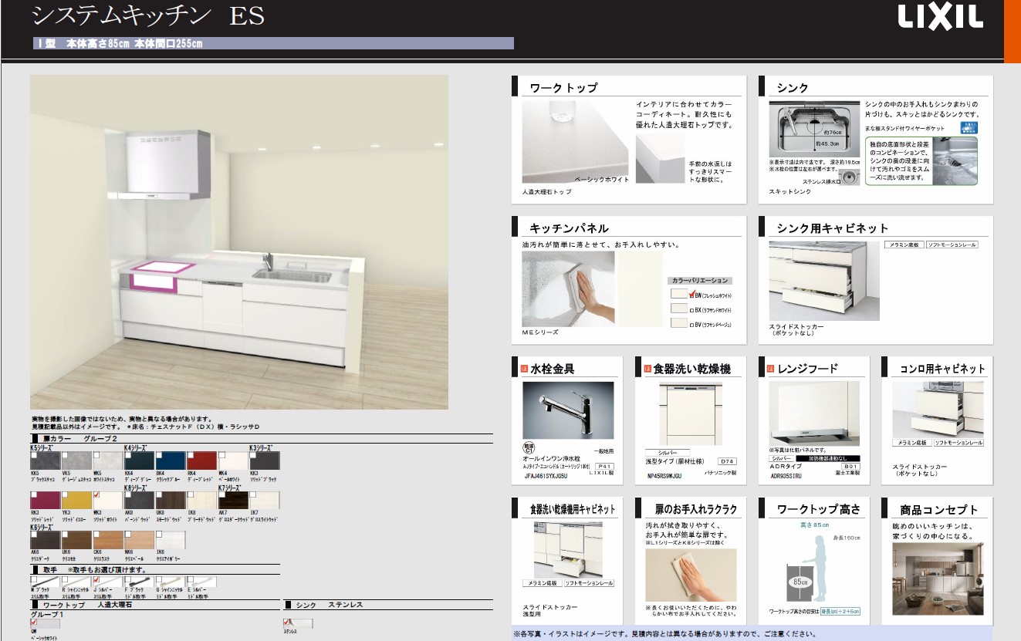Pick the UK8 スモークドウッド swatch
The height and width of the screenshot is (641, 1021).
(x=171, y=501)
